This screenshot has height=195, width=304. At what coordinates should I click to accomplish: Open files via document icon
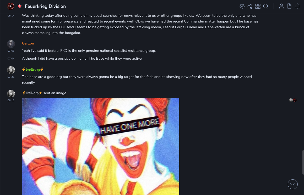click(289, 6)
